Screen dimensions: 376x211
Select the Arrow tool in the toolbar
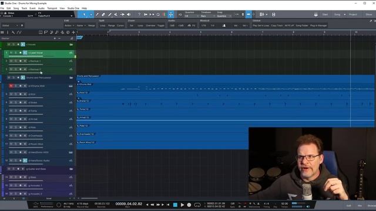coord(85,15)
